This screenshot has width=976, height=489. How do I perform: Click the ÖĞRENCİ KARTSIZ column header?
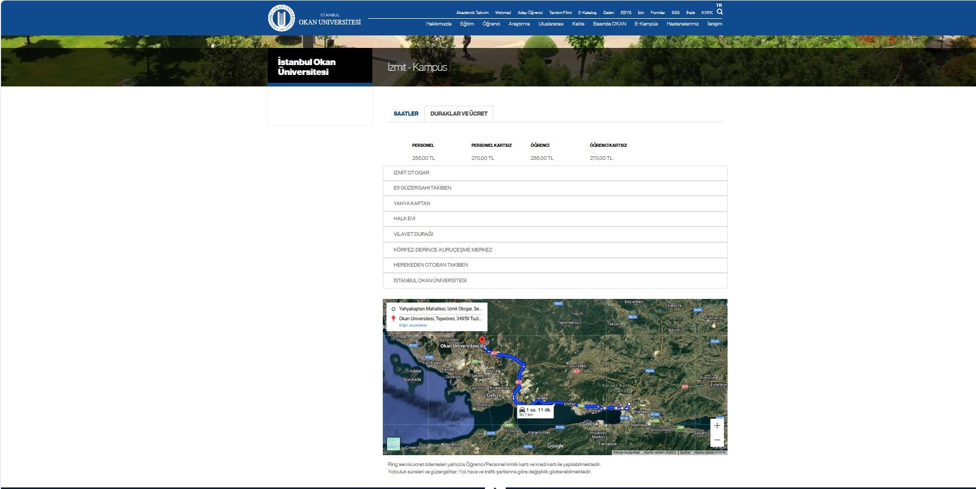click(608, 145)
